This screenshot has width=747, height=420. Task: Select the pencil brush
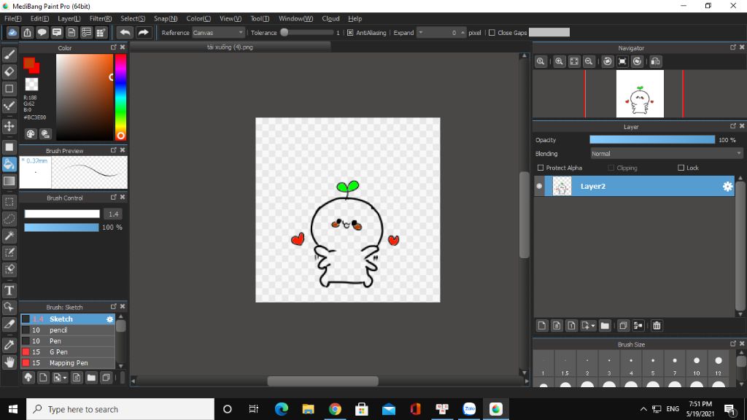[68, 330]
